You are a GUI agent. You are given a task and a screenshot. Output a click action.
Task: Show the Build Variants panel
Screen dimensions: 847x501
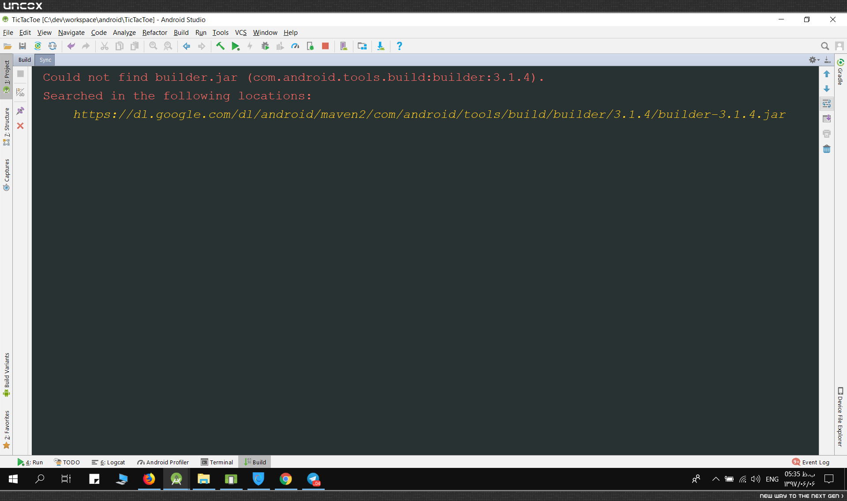point(7,374)
